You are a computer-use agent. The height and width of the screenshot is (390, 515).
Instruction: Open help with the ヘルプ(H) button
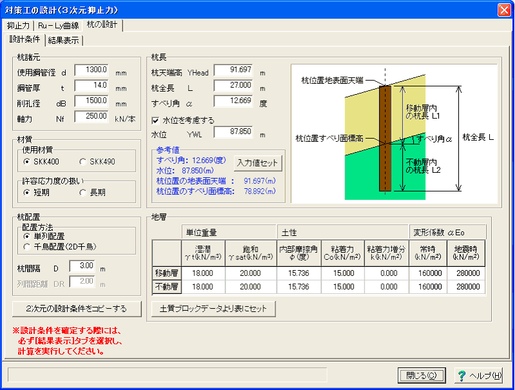(x=479, y=376)
